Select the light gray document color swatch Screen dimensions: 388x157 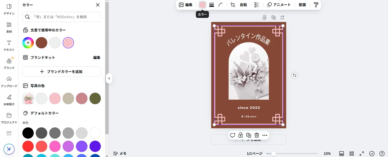tap(55, 43)
